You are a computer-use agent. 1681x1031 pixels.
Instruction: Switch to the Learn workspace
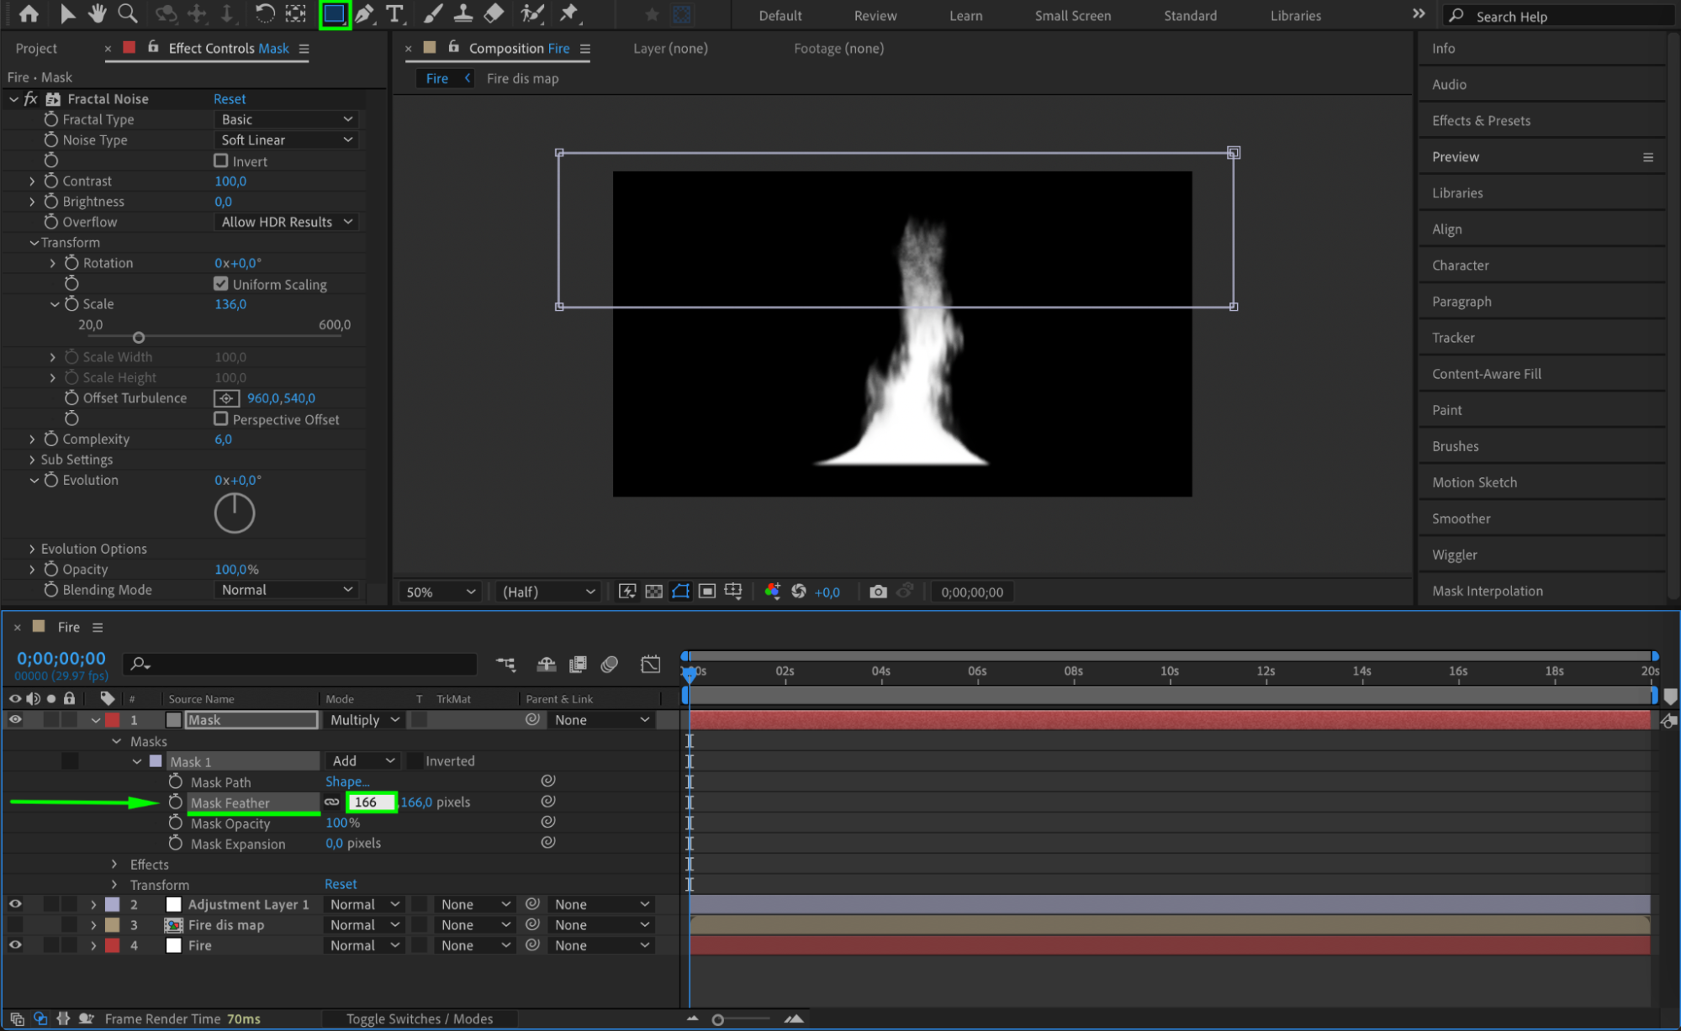click(965, 15)
